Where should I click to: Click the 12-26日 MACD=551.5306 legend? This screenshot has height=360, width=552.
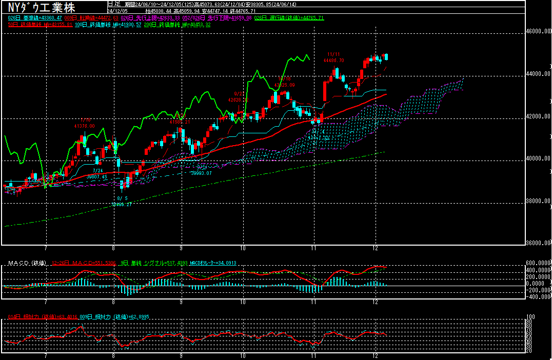(x=84, y=263)
